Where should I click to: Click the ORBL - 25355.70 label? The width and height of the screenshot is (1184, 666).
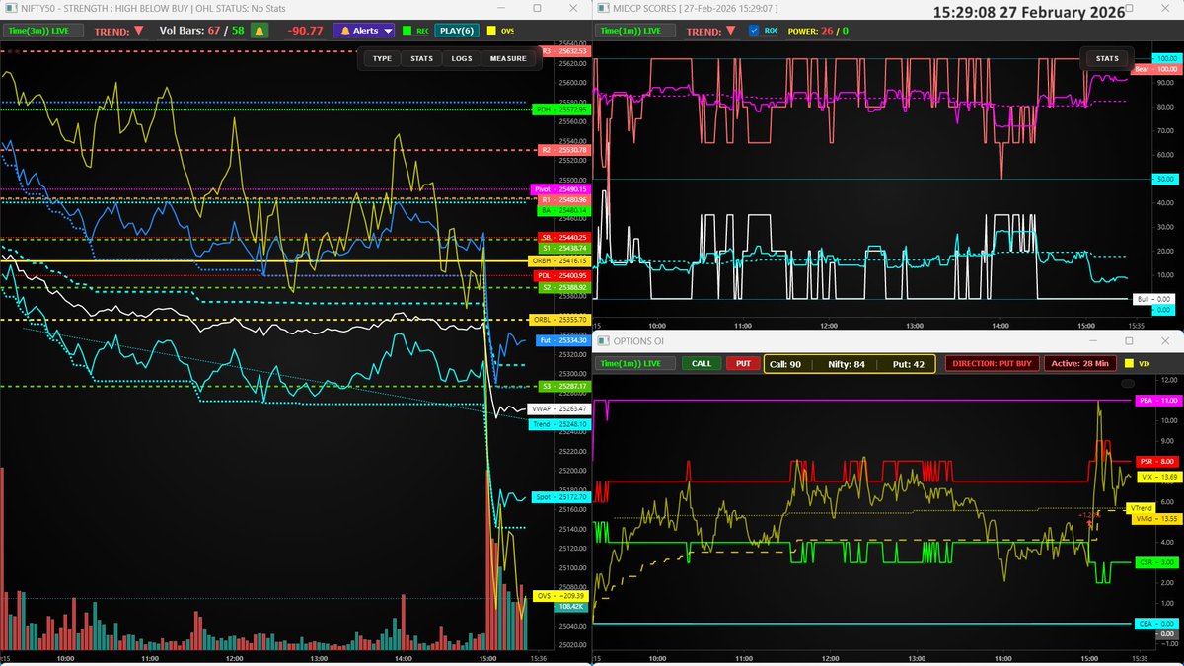[559, 320]
